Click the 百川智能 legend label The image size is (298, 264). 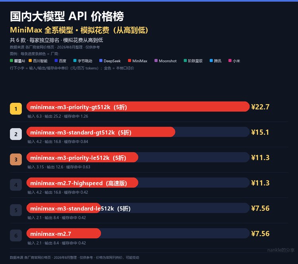(x=40, y=61)
